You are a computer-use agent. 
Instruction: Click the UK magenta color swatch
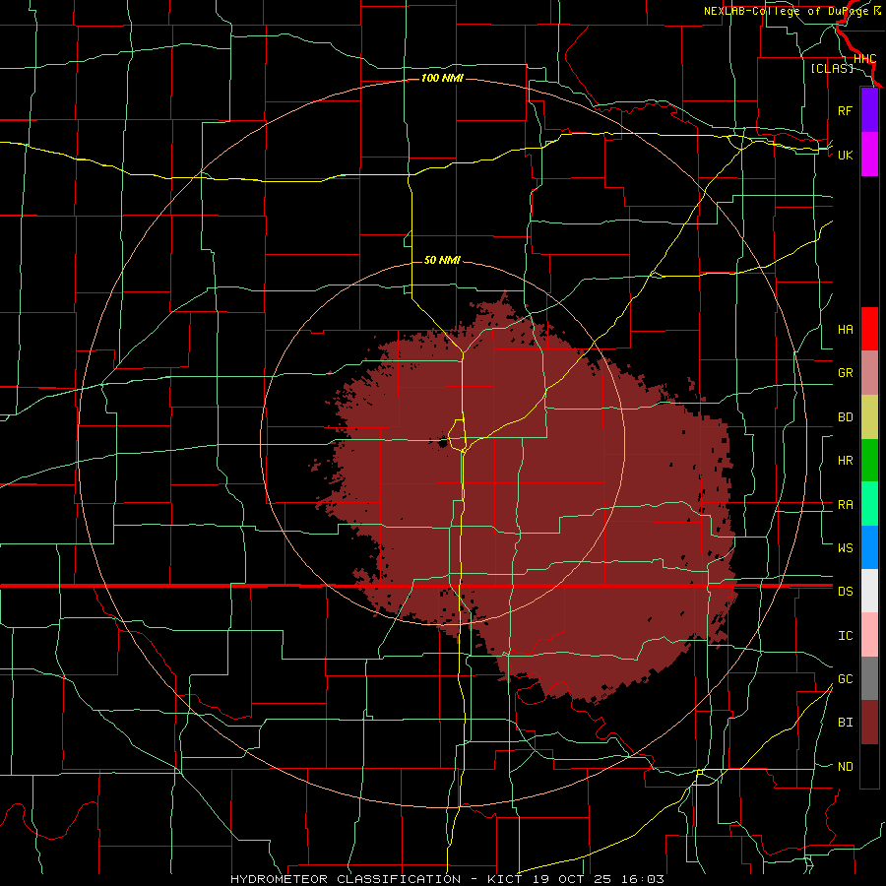(869, 155)
